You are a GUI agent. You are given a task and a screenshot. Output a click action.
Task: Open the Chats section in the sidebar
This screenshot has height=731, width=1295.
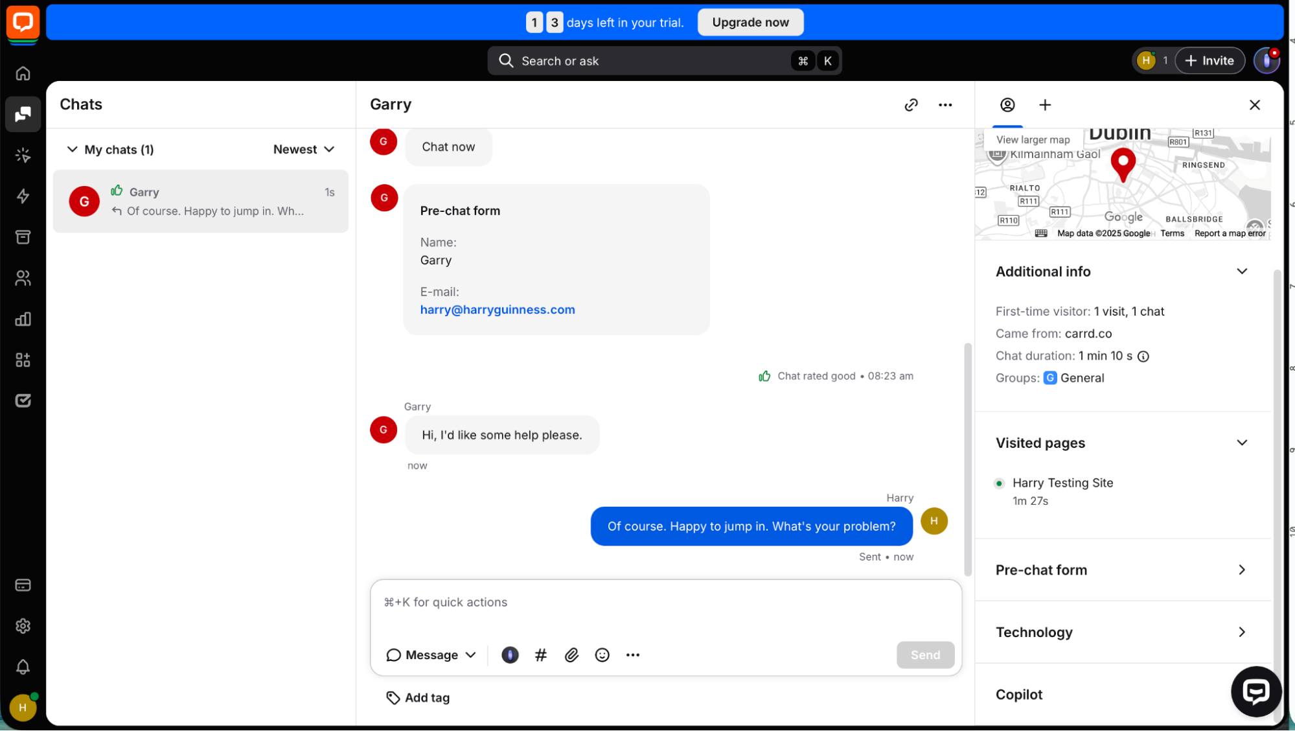tap(23, 114)
